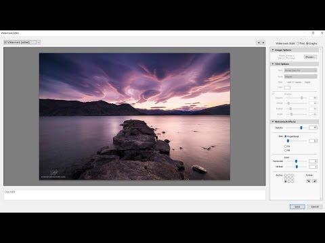
Task: Rotate watermark left (counterclockwise) button
Action: coord(309,181)
